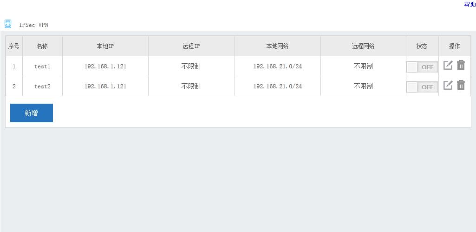
Task: Click the edit icon for test1
Action: click(x=448, y=65)
